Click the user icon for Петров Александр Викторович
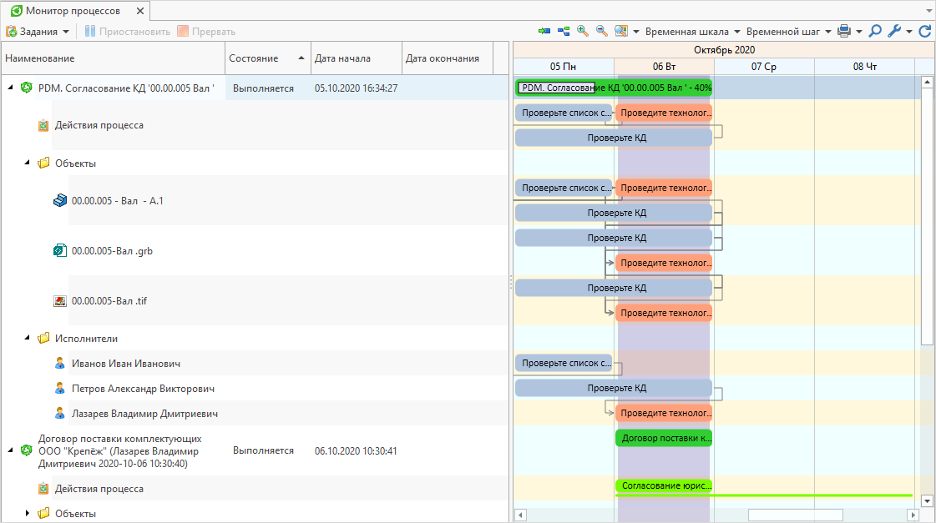The image size is (936, 523). [59, 388]
